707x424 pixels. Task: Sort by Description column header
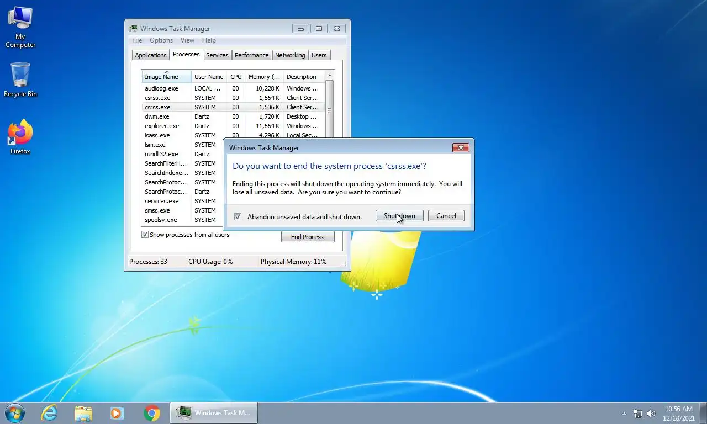point(304,77)
